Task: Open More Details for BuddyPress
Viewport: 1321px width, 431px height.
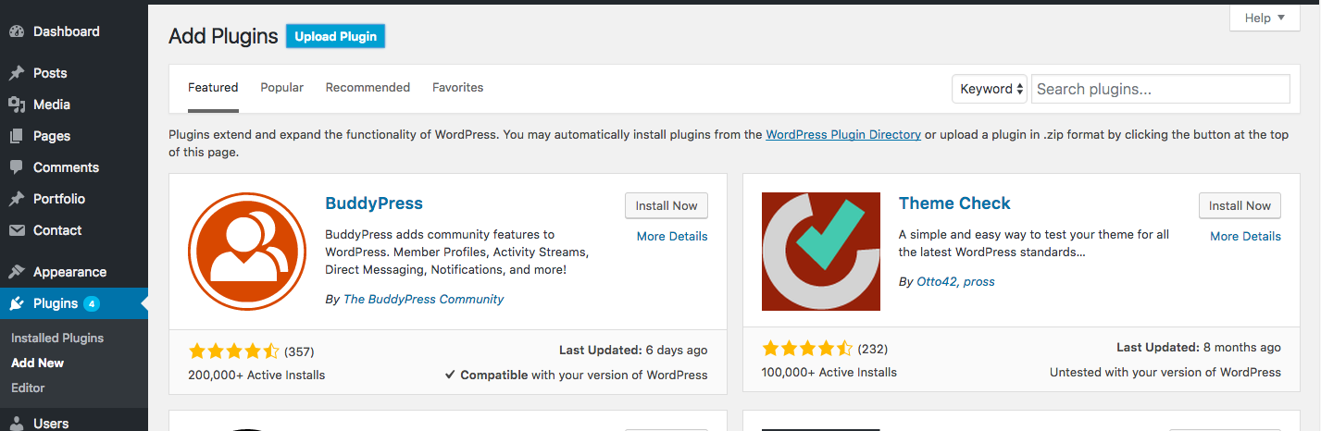Action: click(x=672, y=237)
